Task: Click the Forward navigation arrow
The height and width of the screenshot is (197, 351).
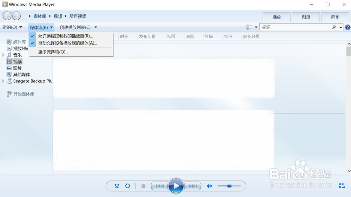Action: click(16, 16)
